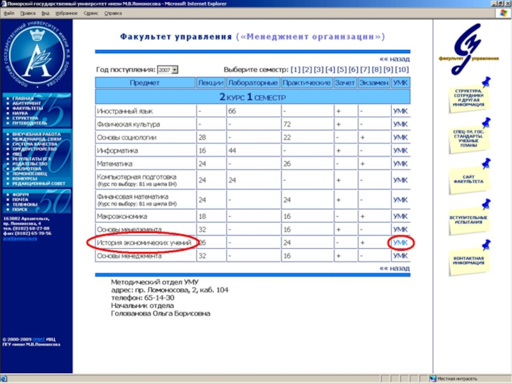Open the Структура, сотрудники sticky note

point(468,98)
